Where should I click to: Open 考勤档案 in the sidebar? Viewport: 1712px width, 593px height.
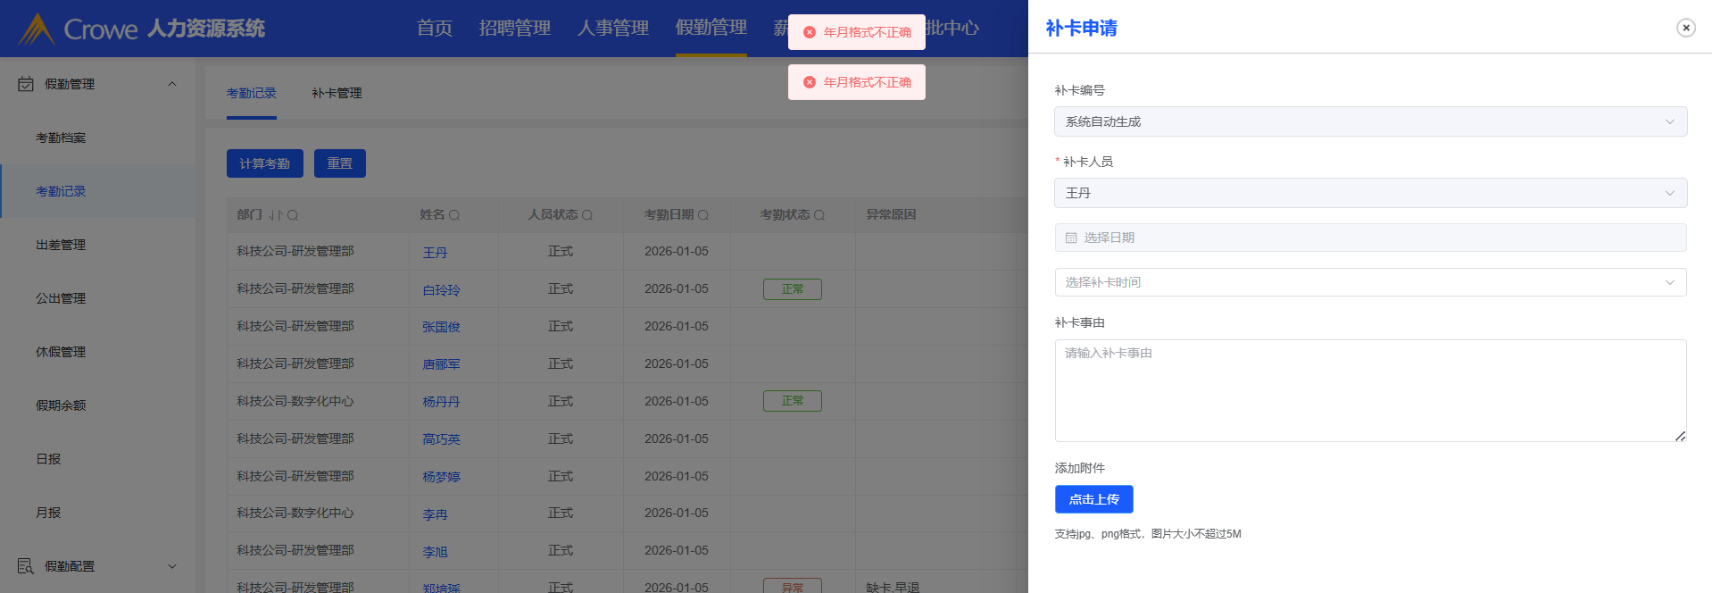61,138
